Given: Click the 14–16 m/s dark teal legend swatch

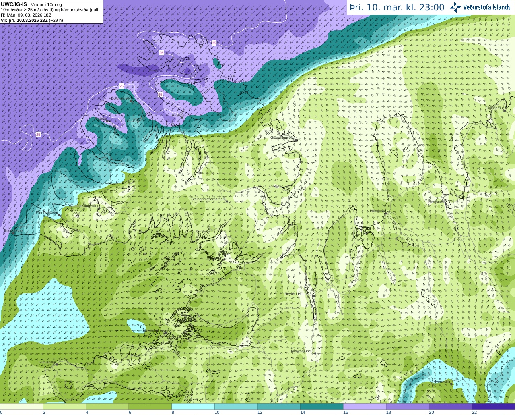Looking at the screenshot, I should coord(322,407).
